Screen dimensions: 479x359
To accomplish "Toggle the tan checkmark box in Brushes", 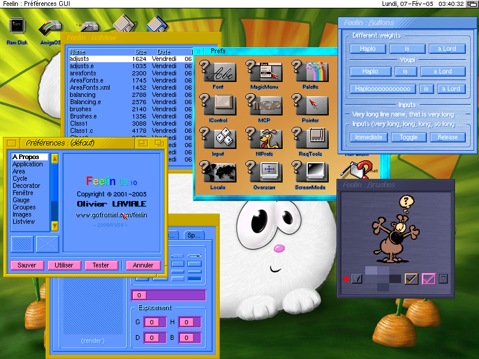I will pyautogui.click(x=411, y=278).
